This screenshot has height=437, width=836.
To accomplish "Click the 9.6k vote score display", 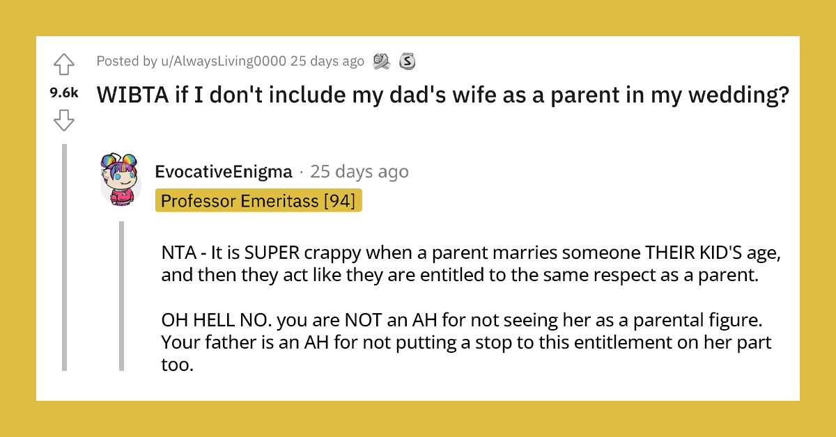I will pos(63,92).
